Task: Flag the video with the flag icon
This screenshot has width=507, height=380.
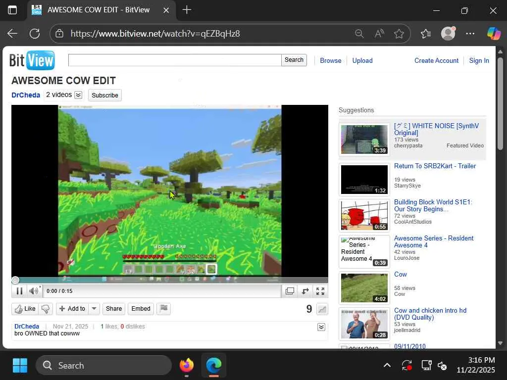Action: (x=163, y=309)
